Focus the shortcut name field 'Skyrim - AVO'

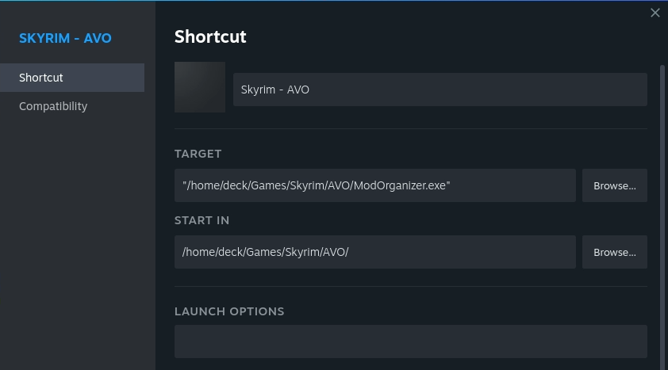point(440,90)
